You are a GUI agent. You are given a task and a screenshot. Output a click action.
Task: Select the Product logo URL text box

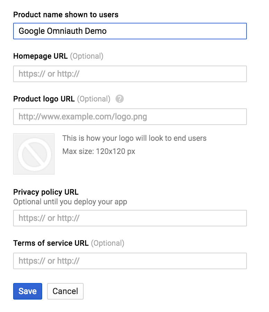[x=130, y=117]
